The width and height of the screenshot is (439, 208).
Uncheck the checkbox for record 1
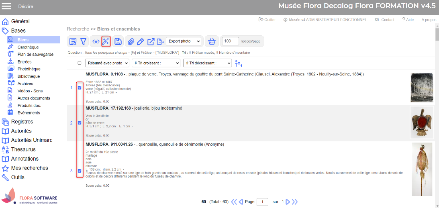(80, 88)
